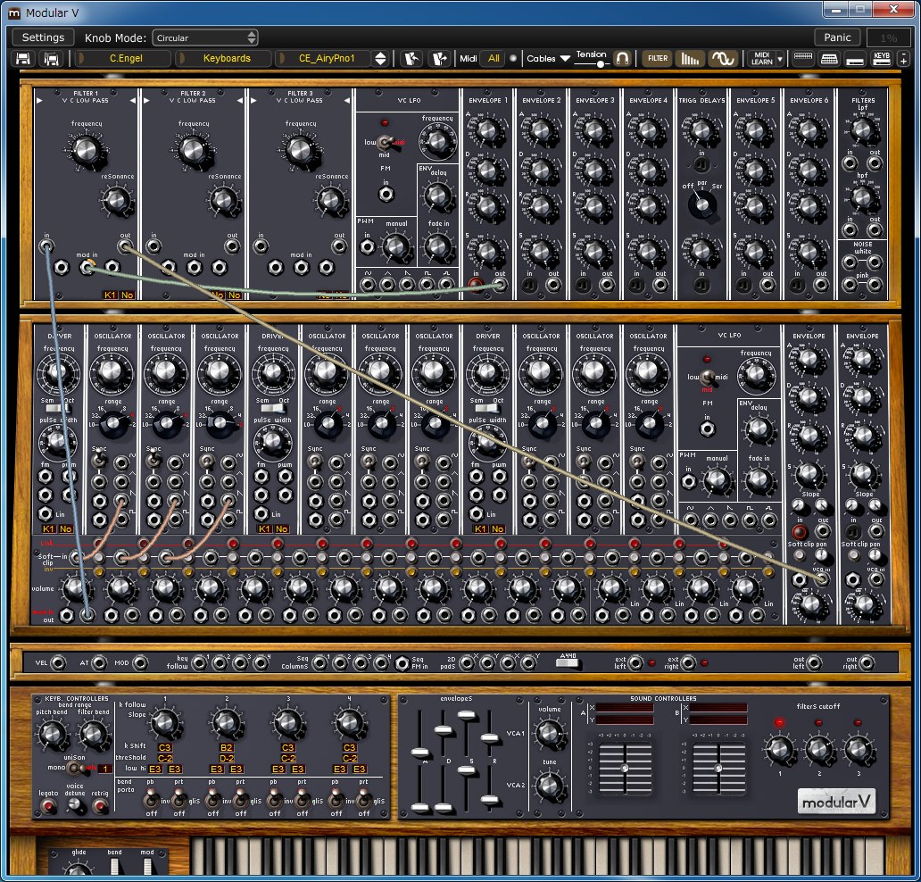Flip the first pb bend switch
This screenshot has width=921, height=882.
151,799
